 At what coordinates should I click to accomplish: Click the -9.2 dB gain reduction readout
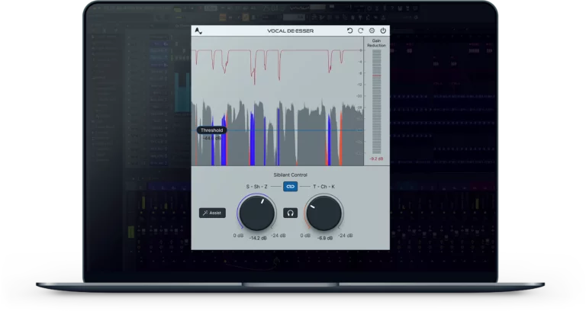click(x=376, y=159)
